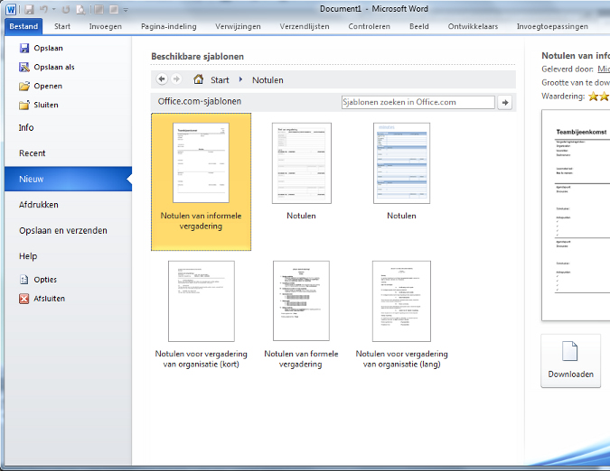The height and width of the screenshot is (471, 610).
Task: Open the Verwijzingen ribbon tab
Action: 239,26
